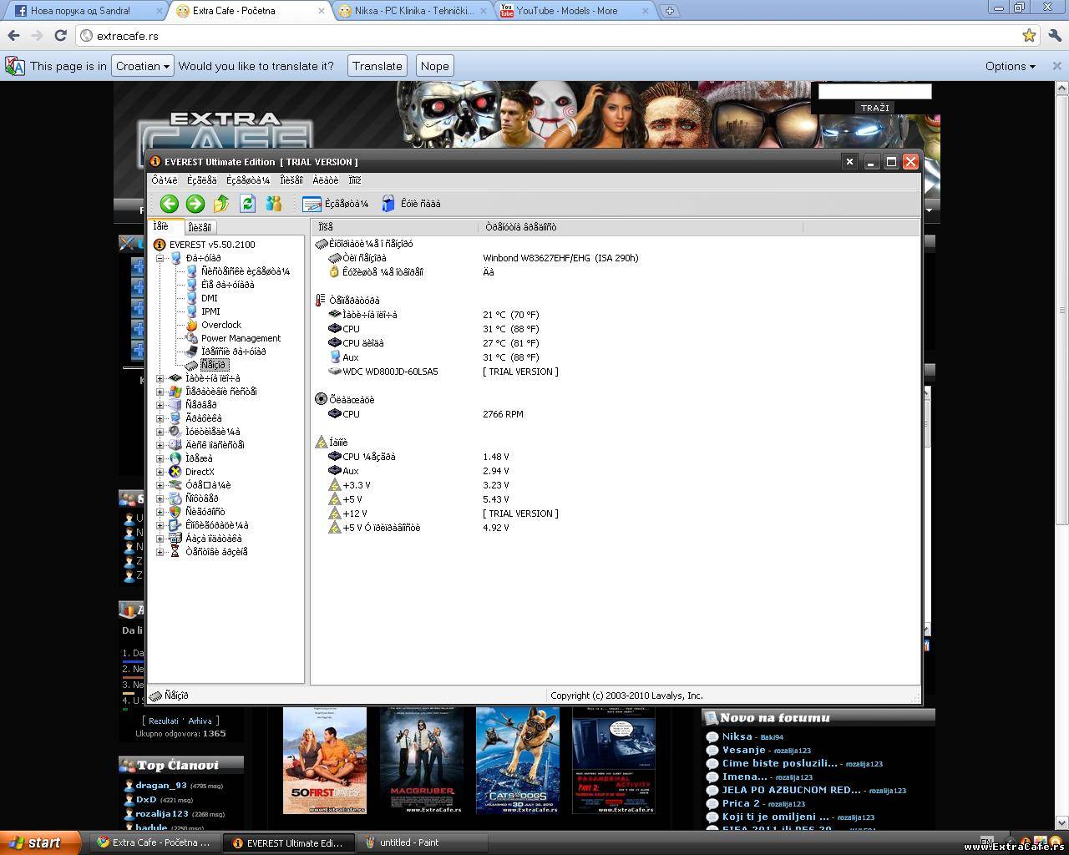This screenshot has width=1069, height=855.
Task: Click the browser Back arrow
Action: (14, 36)
